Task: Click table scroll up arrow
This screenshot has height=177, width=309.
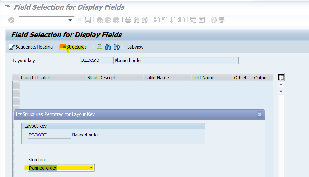Action: click(x=281, y=85)
